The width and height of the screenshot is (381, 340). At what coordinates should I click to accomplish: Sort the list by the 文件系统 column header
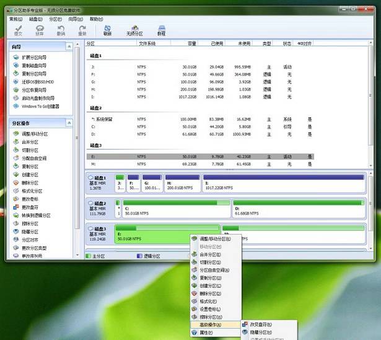click(x=147, y=43)
